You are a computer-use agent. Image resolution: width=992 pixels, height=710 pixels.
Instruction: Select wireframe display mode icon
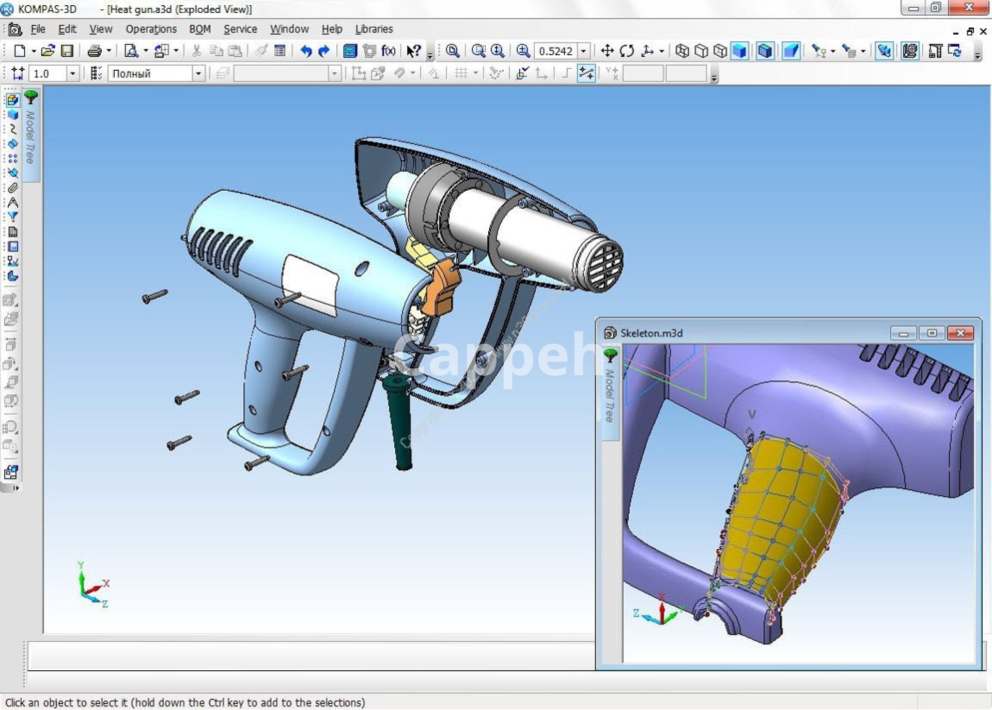[682, 51]
